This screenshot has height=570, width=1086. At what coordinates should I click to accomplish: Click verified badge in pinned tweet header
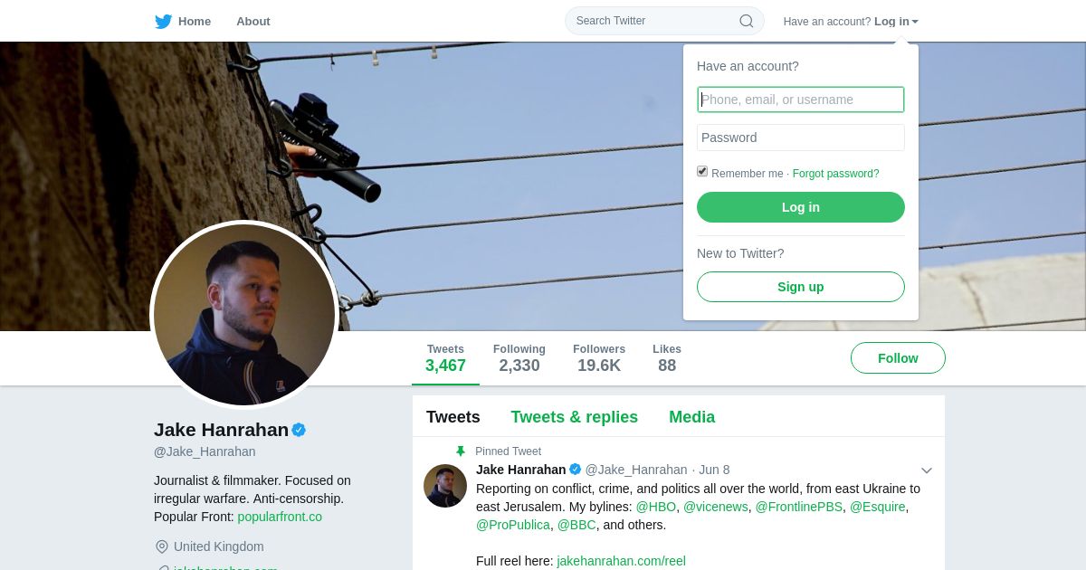click(575, 470)
